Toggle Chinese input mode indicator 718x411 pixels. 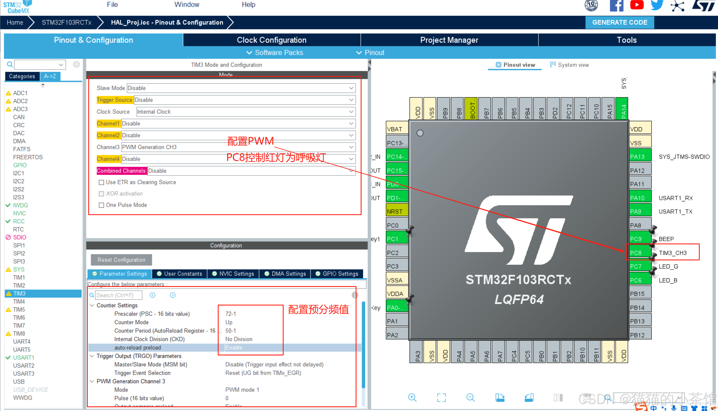click(654, 408)
